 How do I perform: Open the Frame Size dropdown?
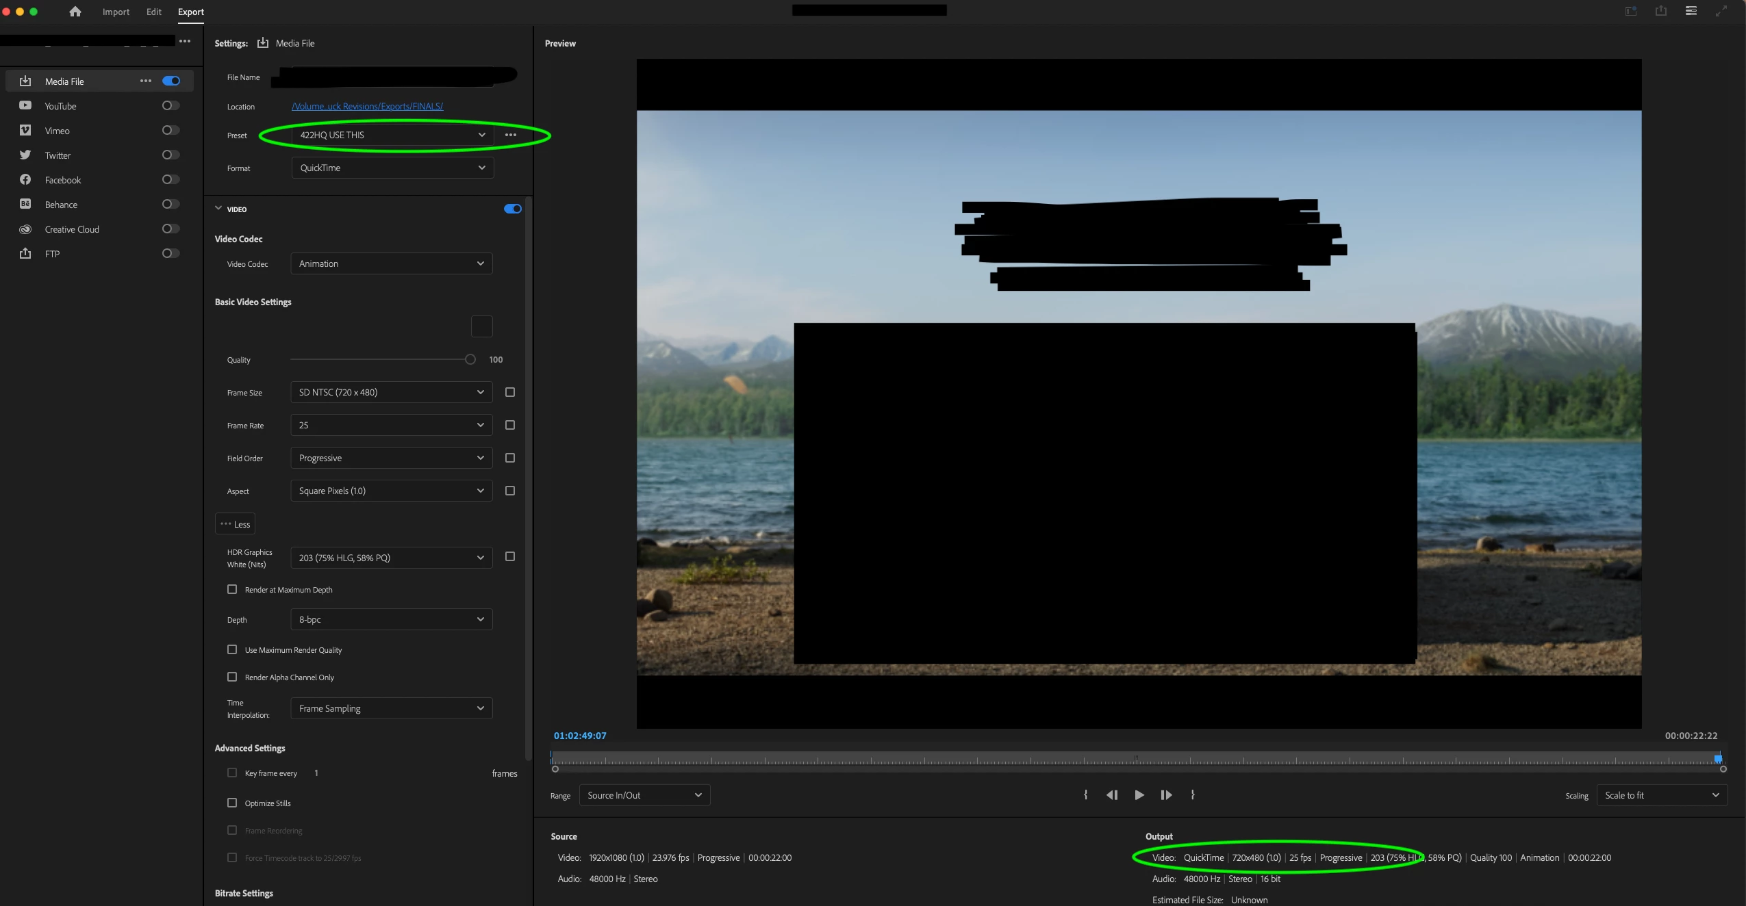[391, 392]
